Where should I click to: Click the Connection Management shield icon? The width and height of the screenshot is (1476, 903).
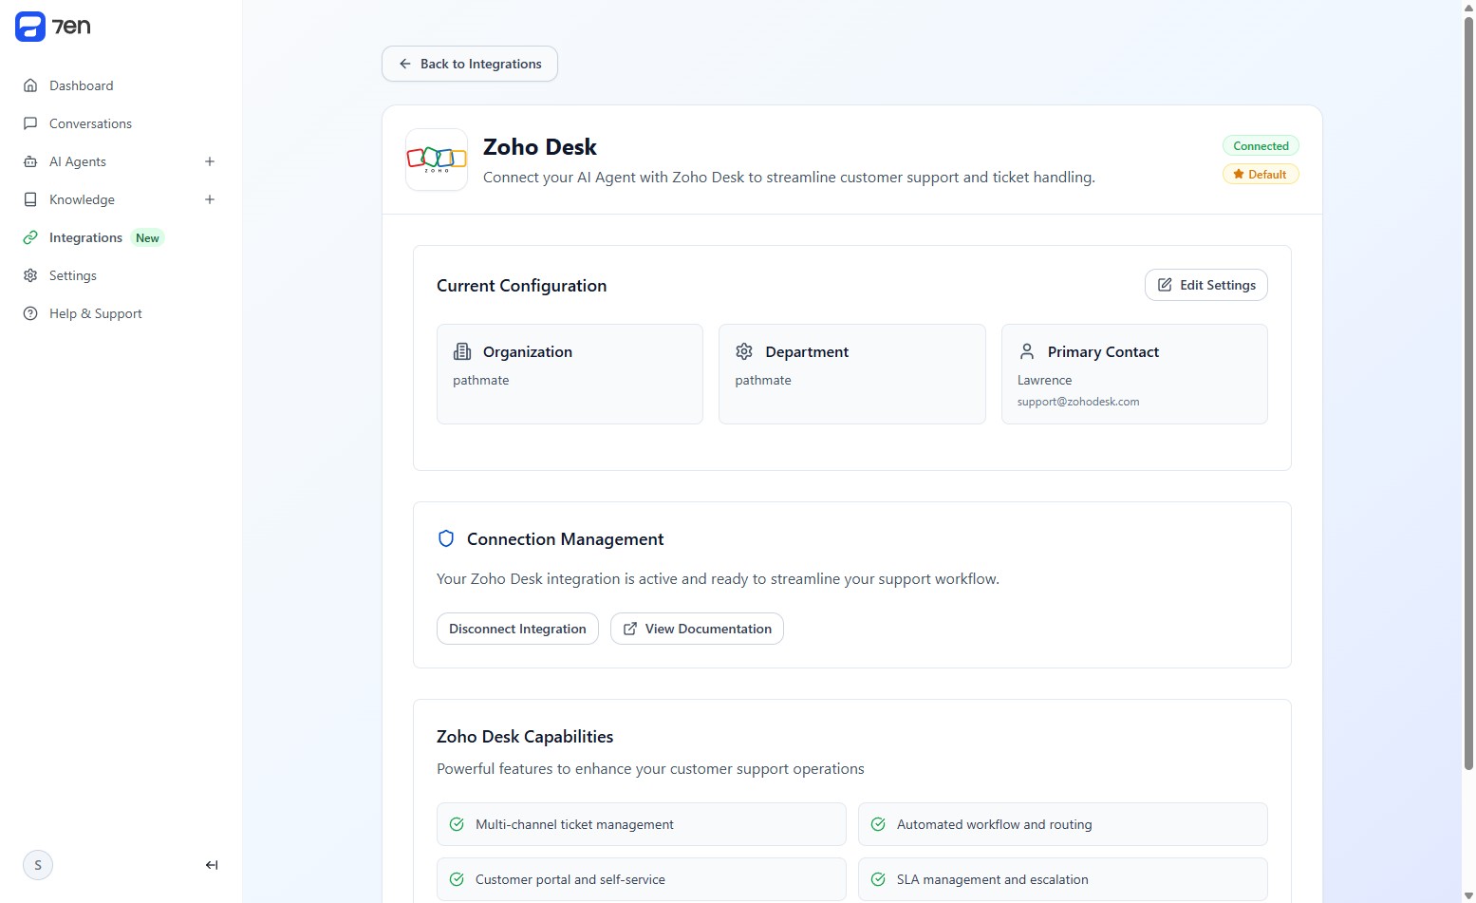446,539
